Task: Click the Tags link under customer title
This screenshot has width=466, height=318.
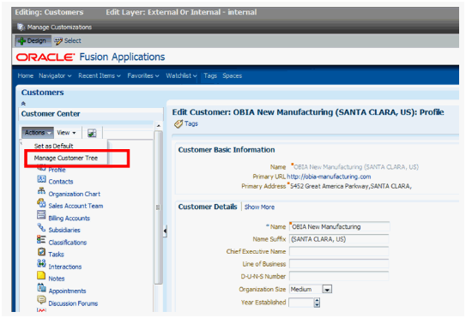Action: click(191, 123)
